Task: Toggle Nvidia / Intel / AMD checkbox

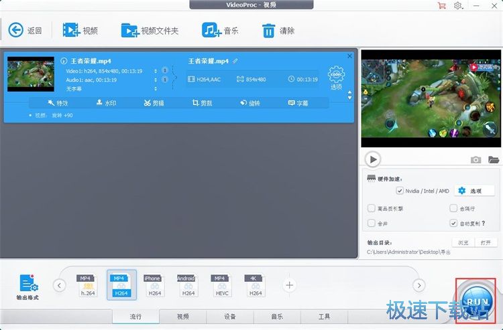Action: [400, 191]
